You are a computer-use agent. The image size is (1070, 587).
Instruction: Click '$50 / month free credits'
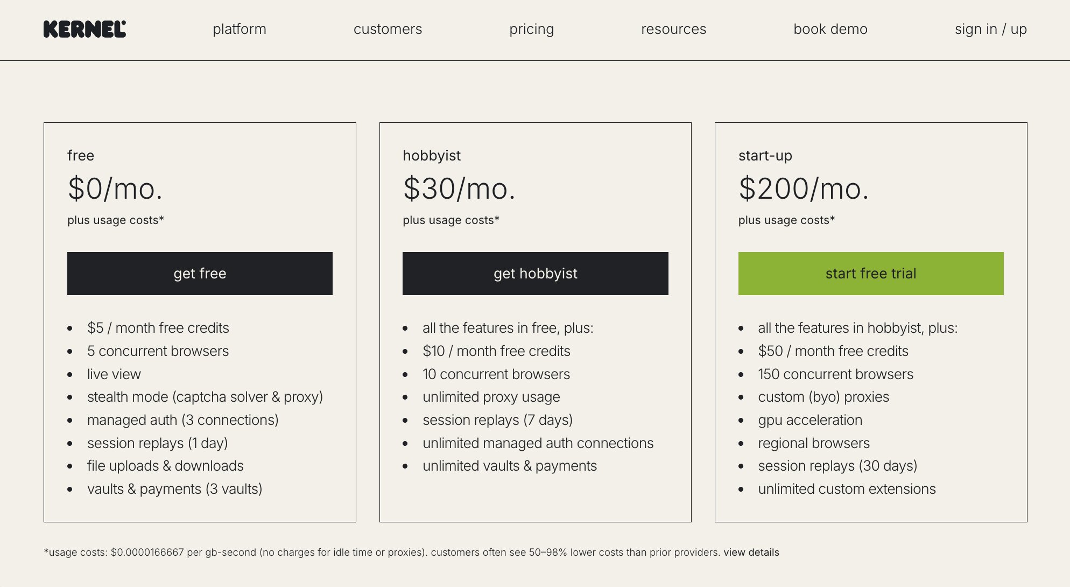[833, 351]
